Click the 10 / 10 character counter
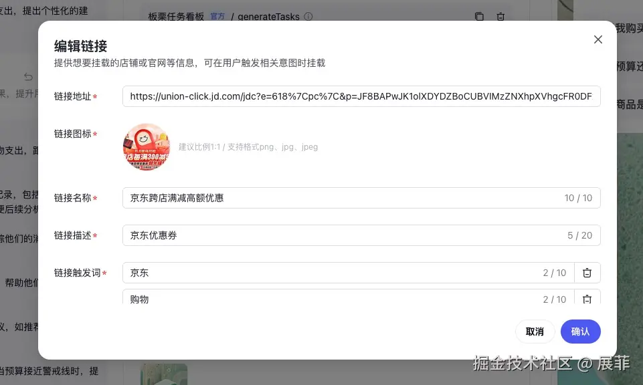The height and width of the screenshot is (385, 643). pos(578,198)
